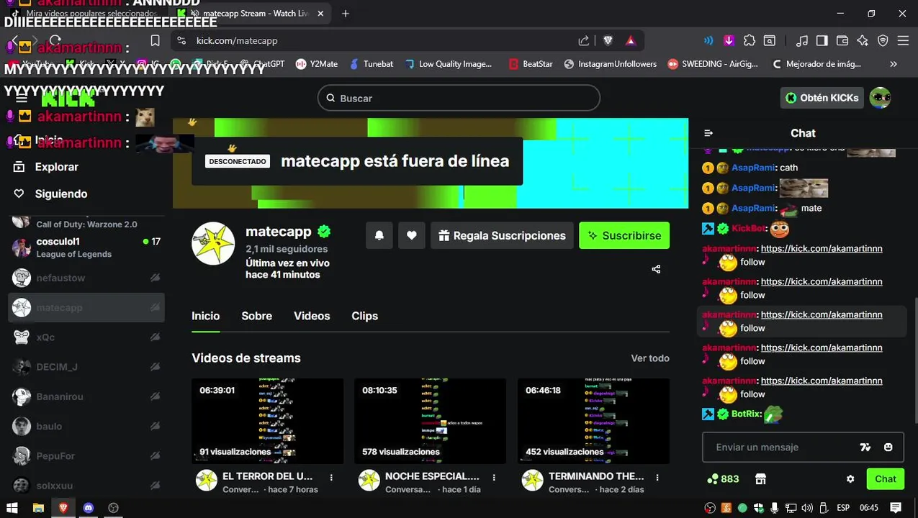This screenshot has width=918, height=518.
Task: Bookmark this page with the bookmark icon
Action: (x=155, y=41)
